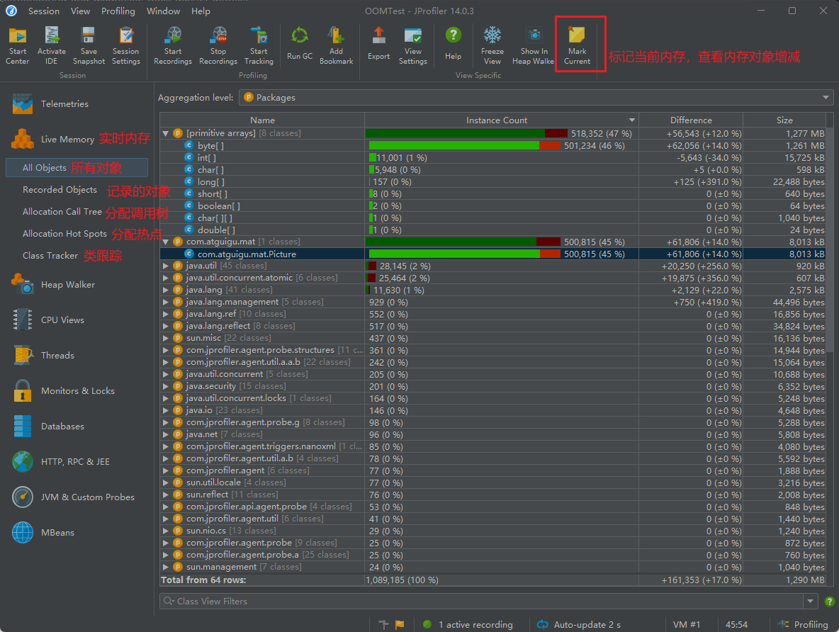Expand the sun.misc package

point(166,338)
